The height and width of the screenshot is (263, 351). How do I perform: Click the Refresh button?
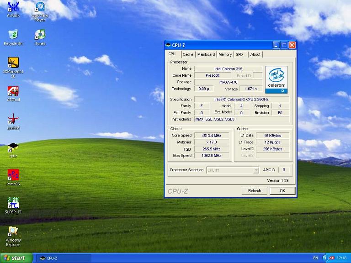[255, 191]
